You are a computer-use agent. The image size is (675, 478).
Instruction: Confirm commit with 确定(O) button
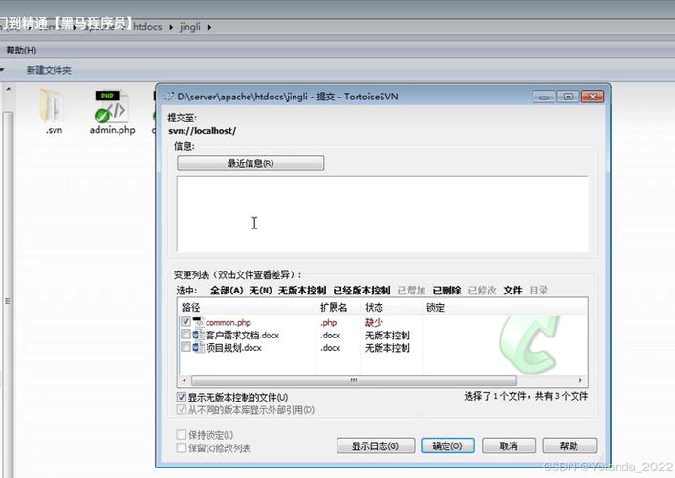coord(447,446)
